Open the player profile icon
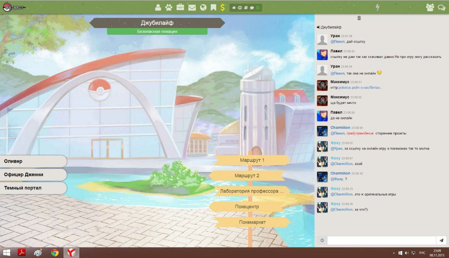 click(x=158, y=7)
